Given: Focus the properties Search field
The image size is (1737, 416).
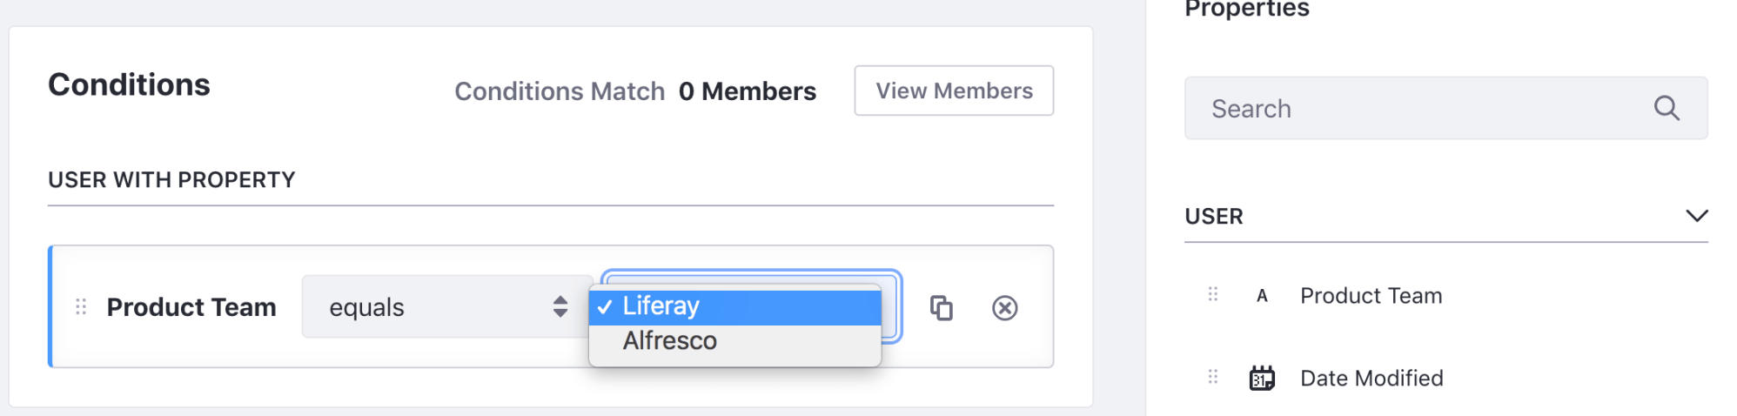Looking at the screenshot, I should click(1445, 108).
